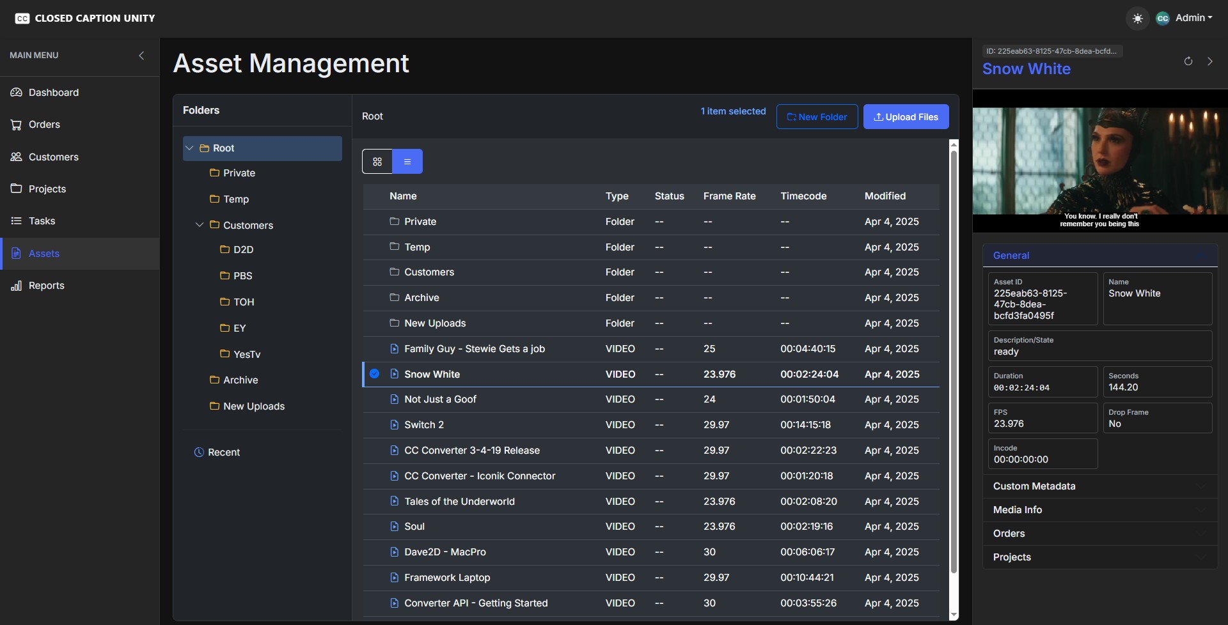Click the Dashboard speedometer icon
Viewport: 1228px width, 625px height.
pos(16,92)
